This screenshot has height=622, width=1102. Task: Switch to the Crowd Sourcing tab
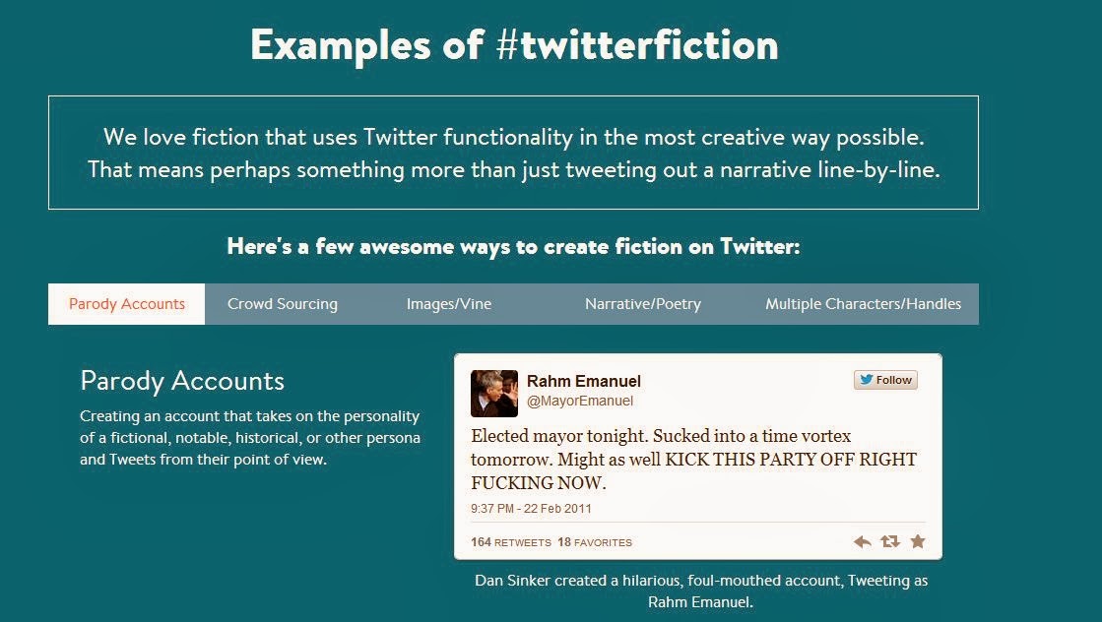pos(282,303)
